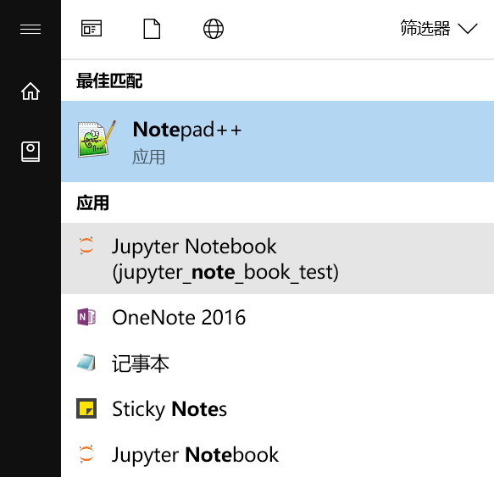Open the hamburger menu in the sidebar
The height and width of the screenshot is (477, 494).
[31, 30]
